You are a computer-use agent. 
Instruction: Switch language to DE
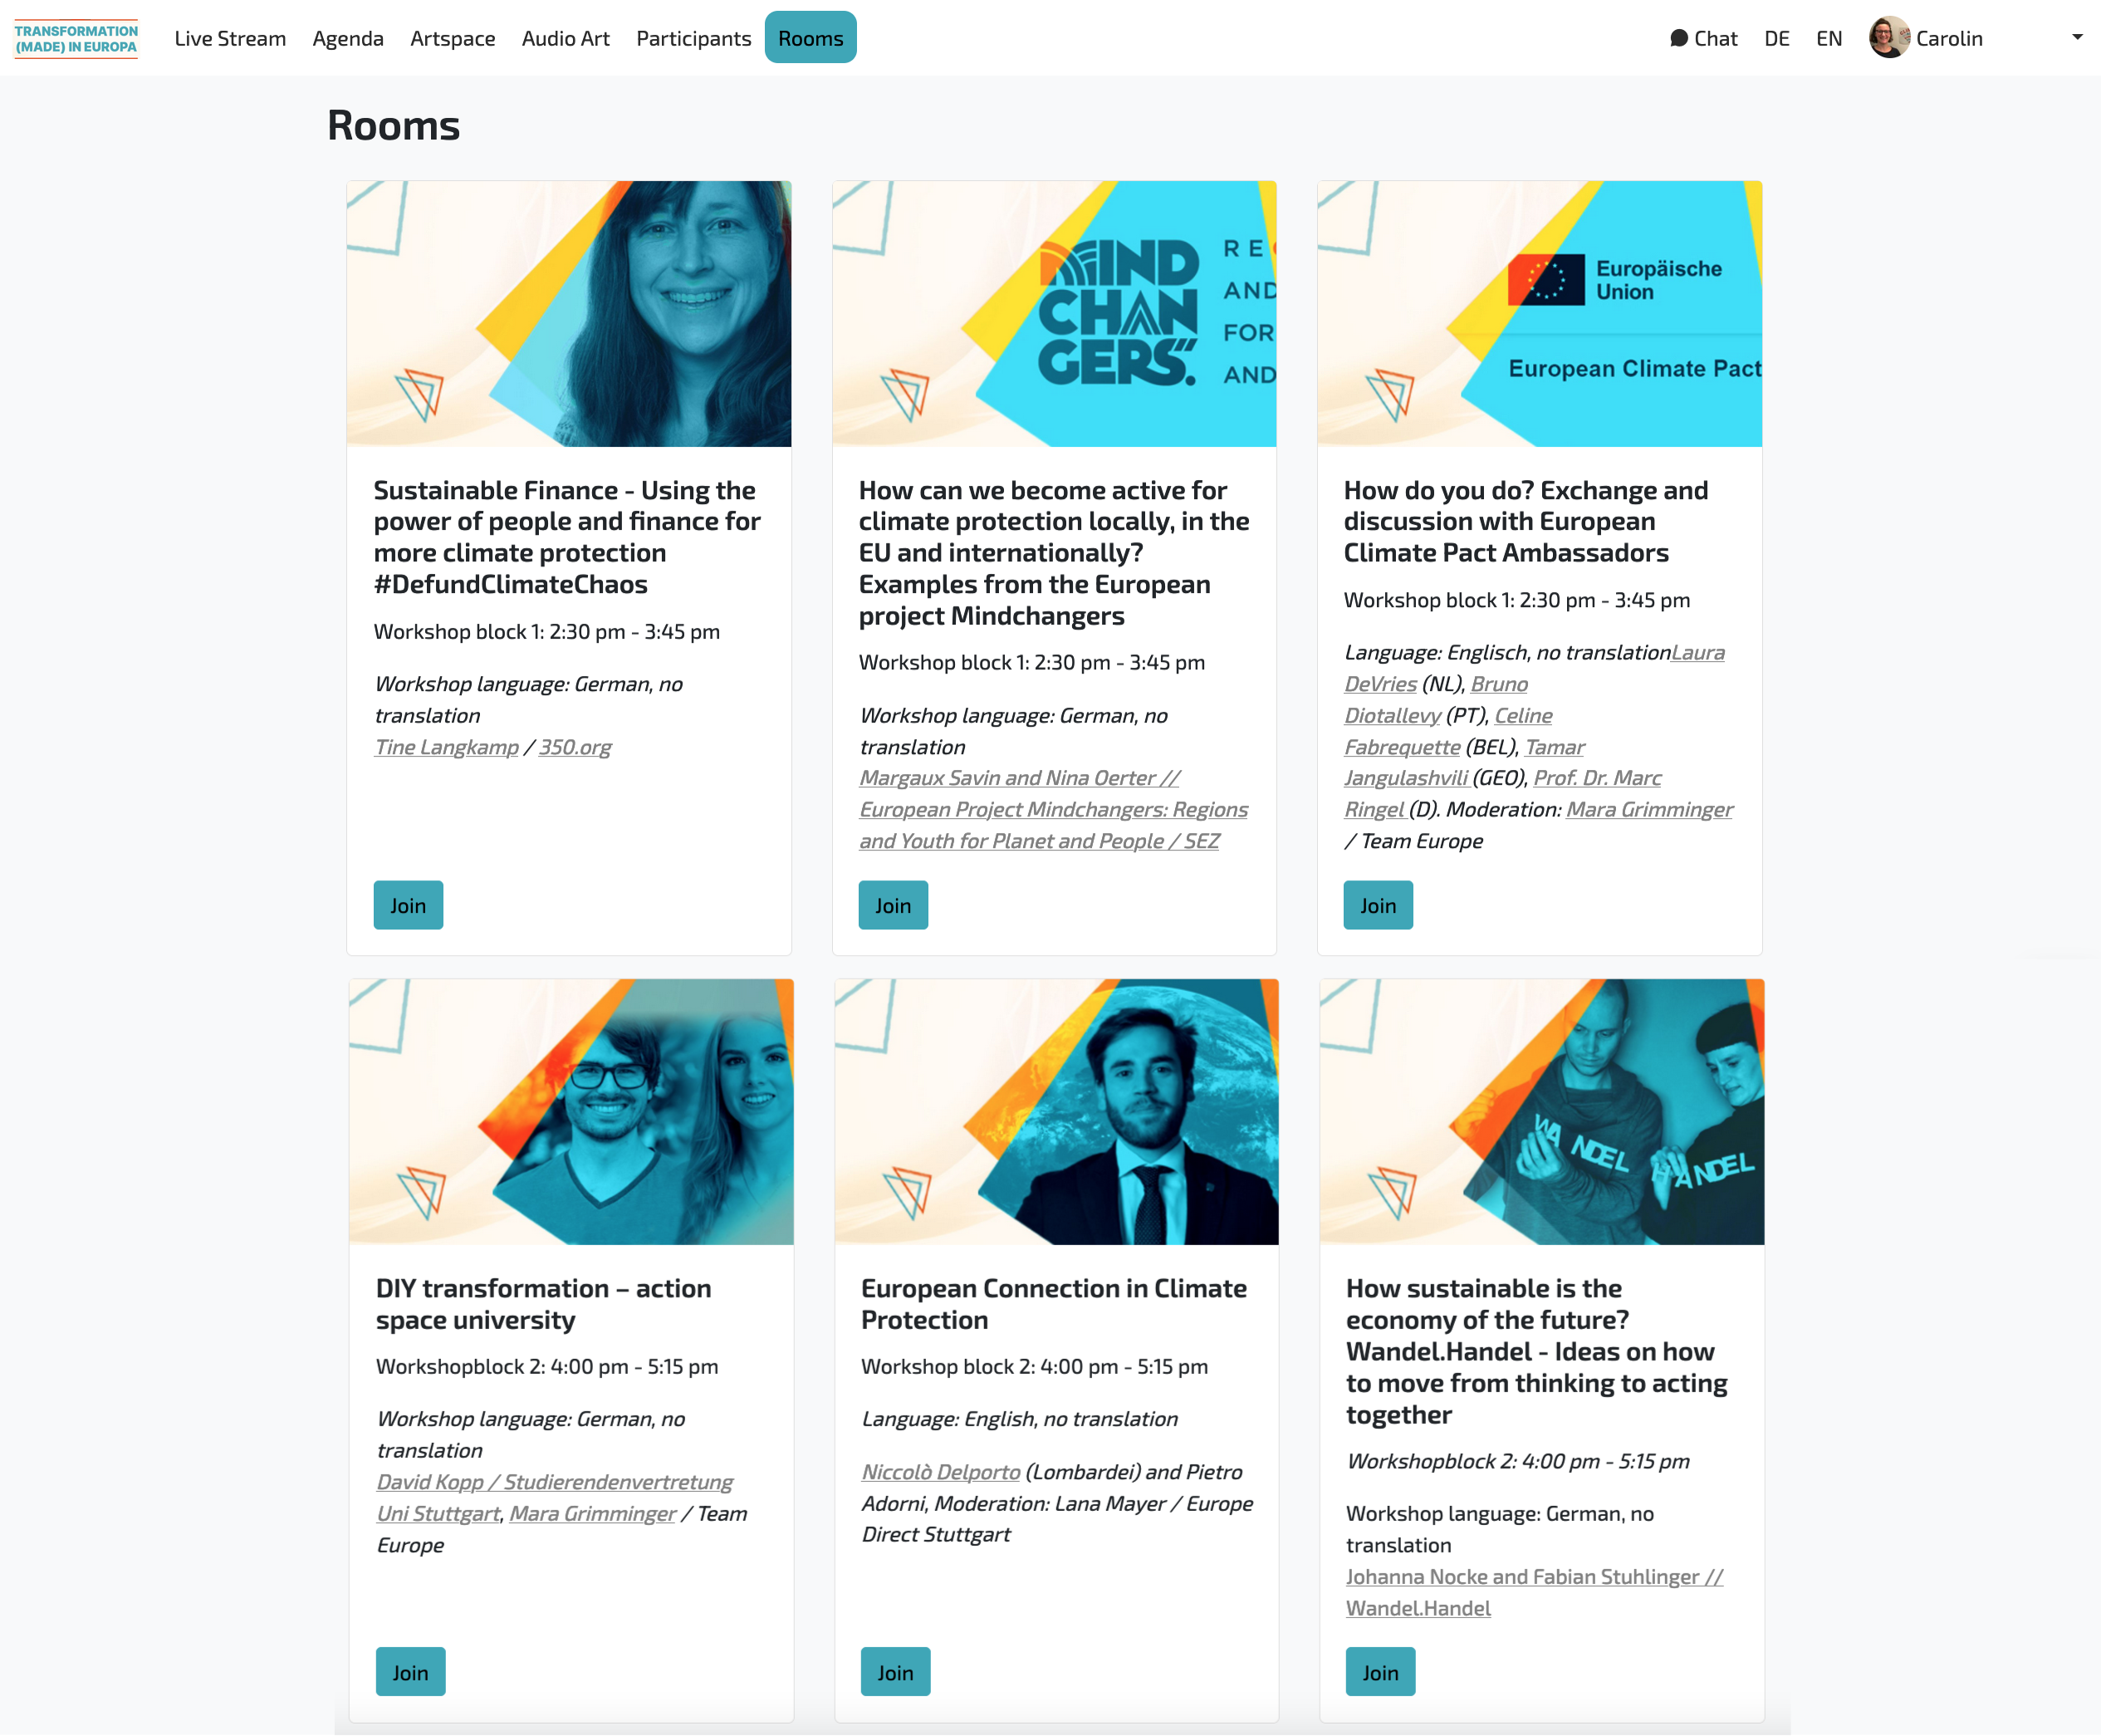click(x=1776, y=38)
